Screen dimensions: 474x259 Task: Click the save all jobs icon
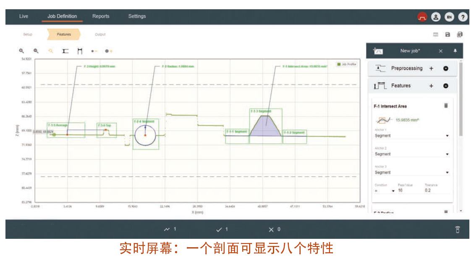tap(460, 34)
